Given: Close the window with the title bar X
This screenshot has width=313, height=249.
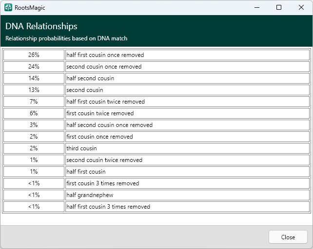Looking at the screenshot, I should click(x=301, y=8).
